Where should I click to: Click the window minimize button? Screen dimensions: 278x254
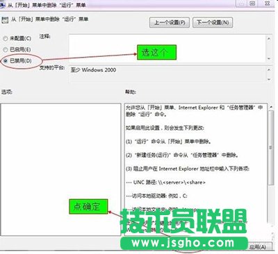[x=241, y=3]
